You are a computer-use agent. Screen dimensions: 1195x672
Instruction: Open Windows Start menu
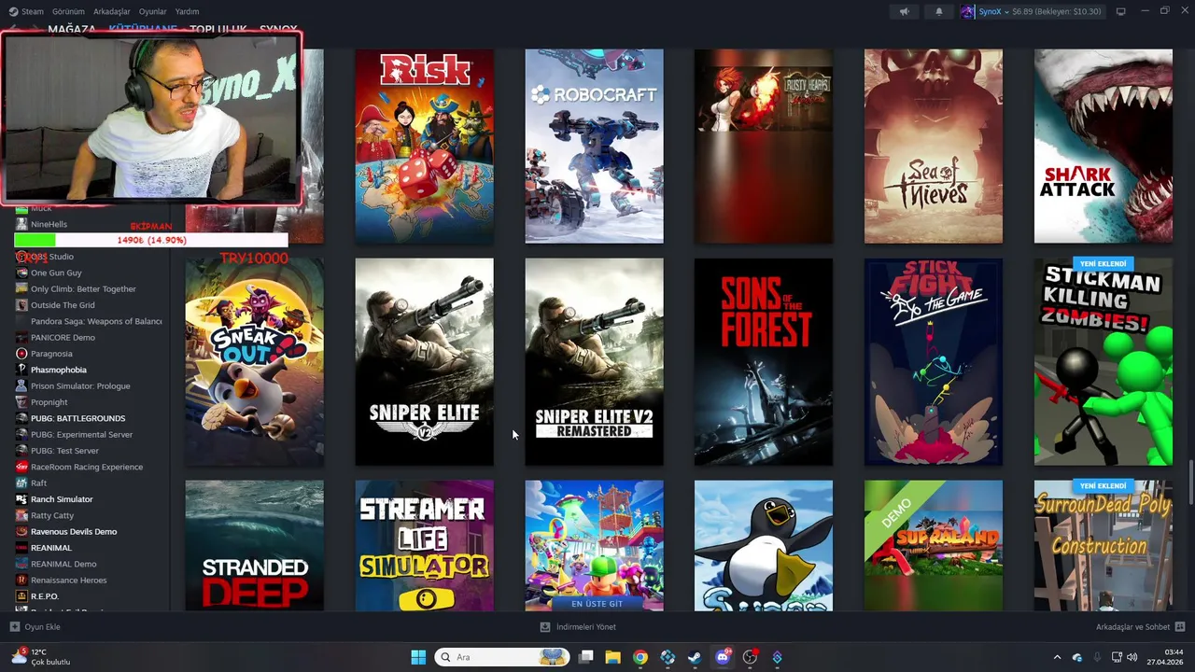(418, 657)
